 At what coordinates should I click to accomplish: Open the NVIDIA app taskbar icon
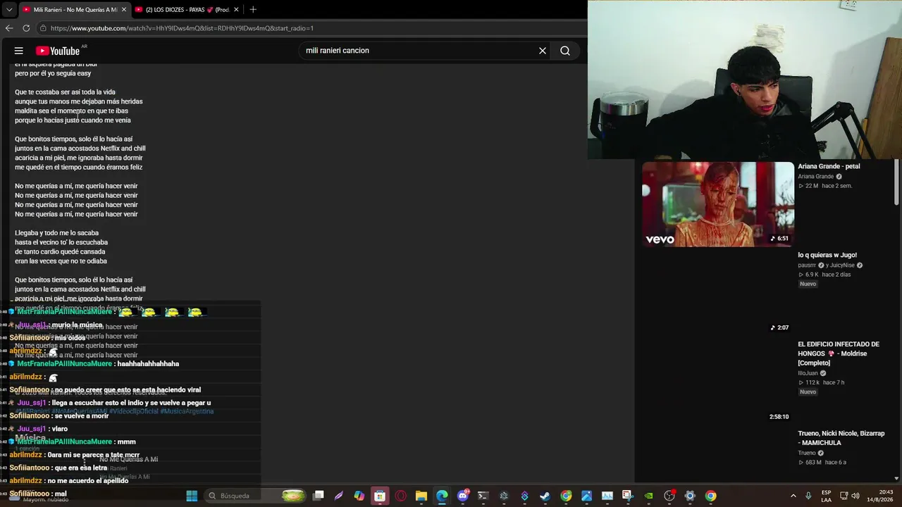(x=648, y=496)
